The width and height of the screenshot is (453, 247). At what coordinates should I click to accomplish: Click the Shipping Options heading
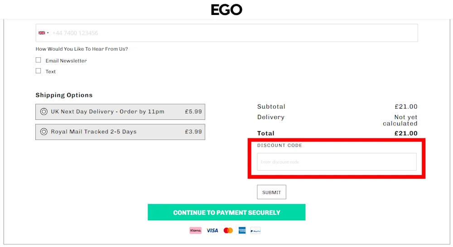(x=64, y=95)
